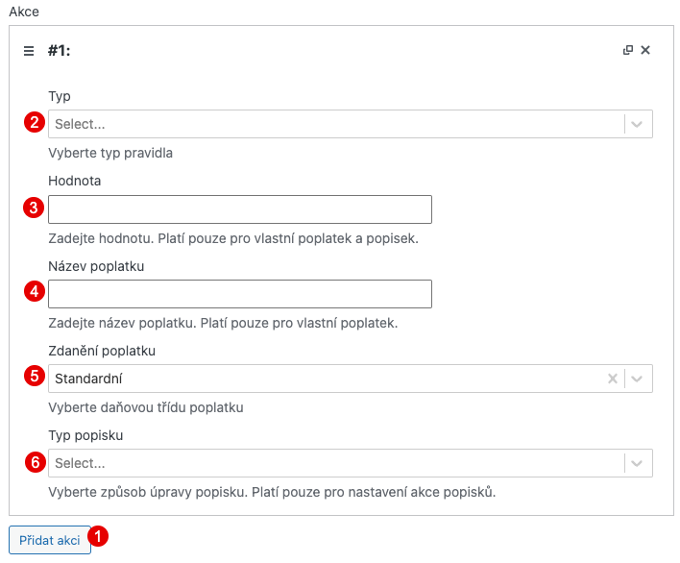Expand the Typ popisku dropdown arrow
The height and width of the screenshot is (563, 680).
click(638, 463)
